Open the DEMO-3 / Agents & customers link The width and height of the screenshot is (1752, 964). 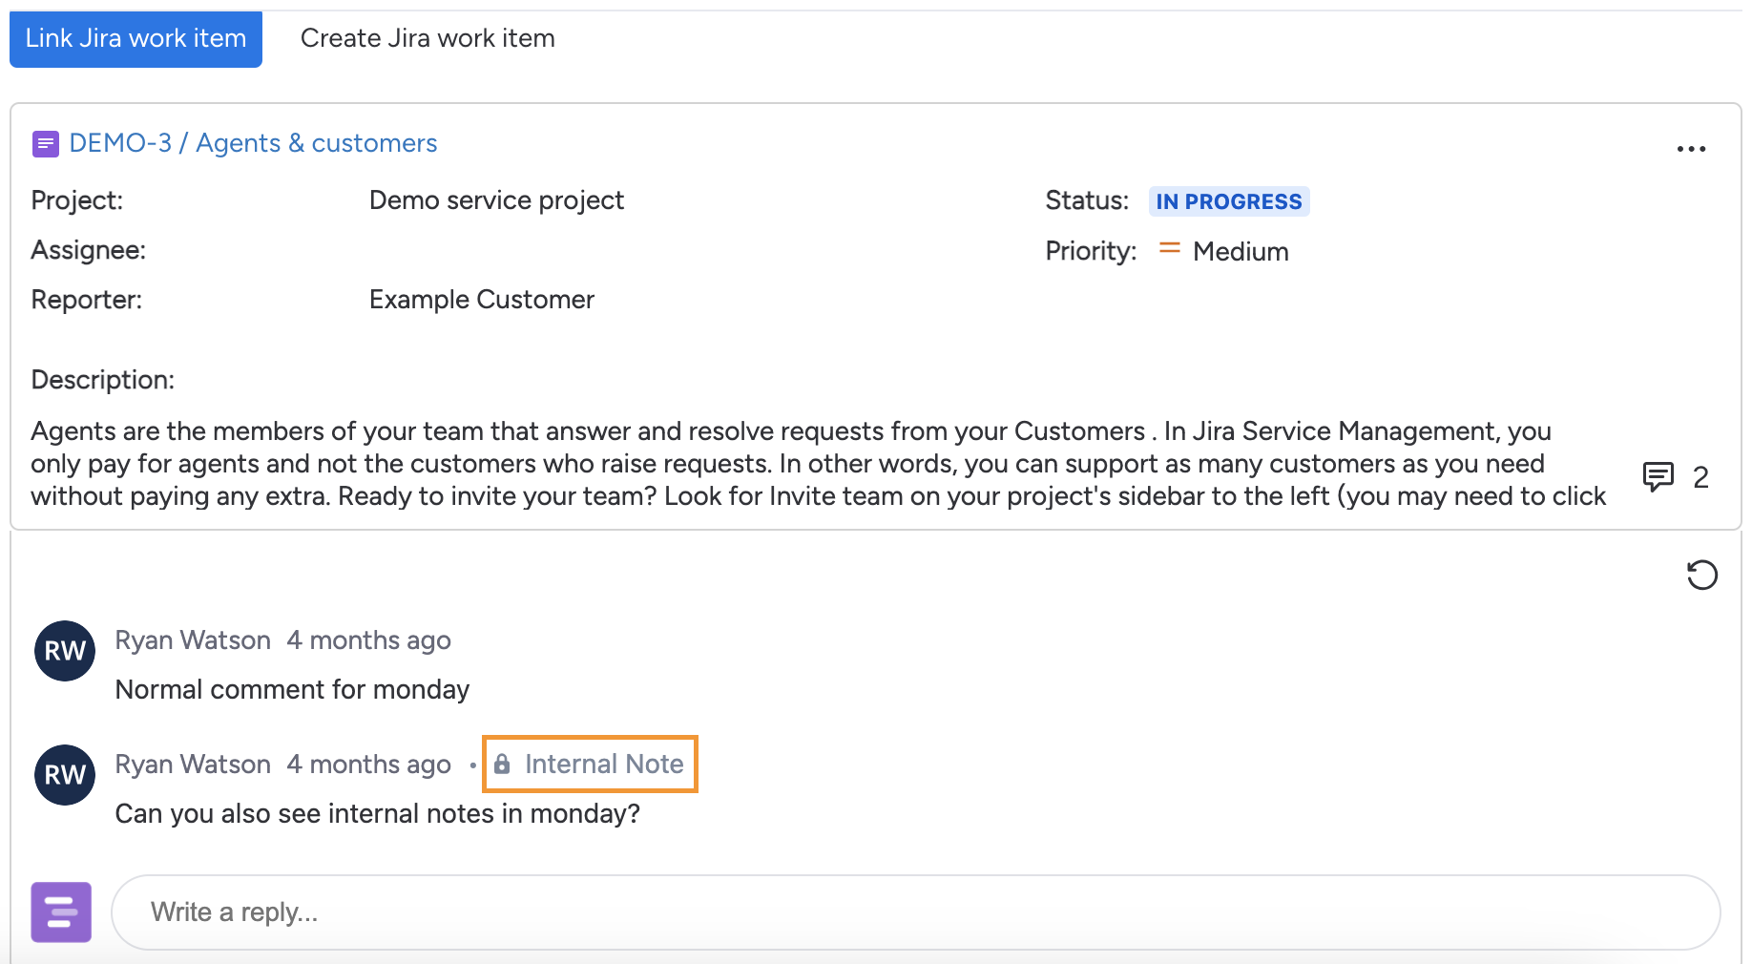(253, 143)
